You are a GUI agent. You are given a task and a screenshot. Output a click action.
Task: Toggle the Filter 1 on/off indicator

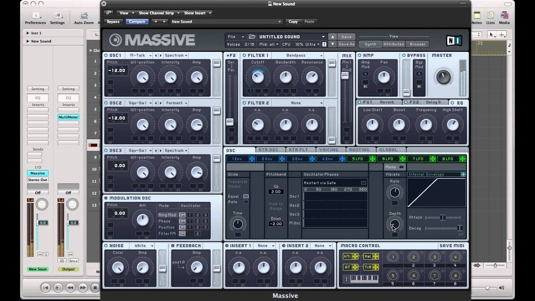pos(245,55)
